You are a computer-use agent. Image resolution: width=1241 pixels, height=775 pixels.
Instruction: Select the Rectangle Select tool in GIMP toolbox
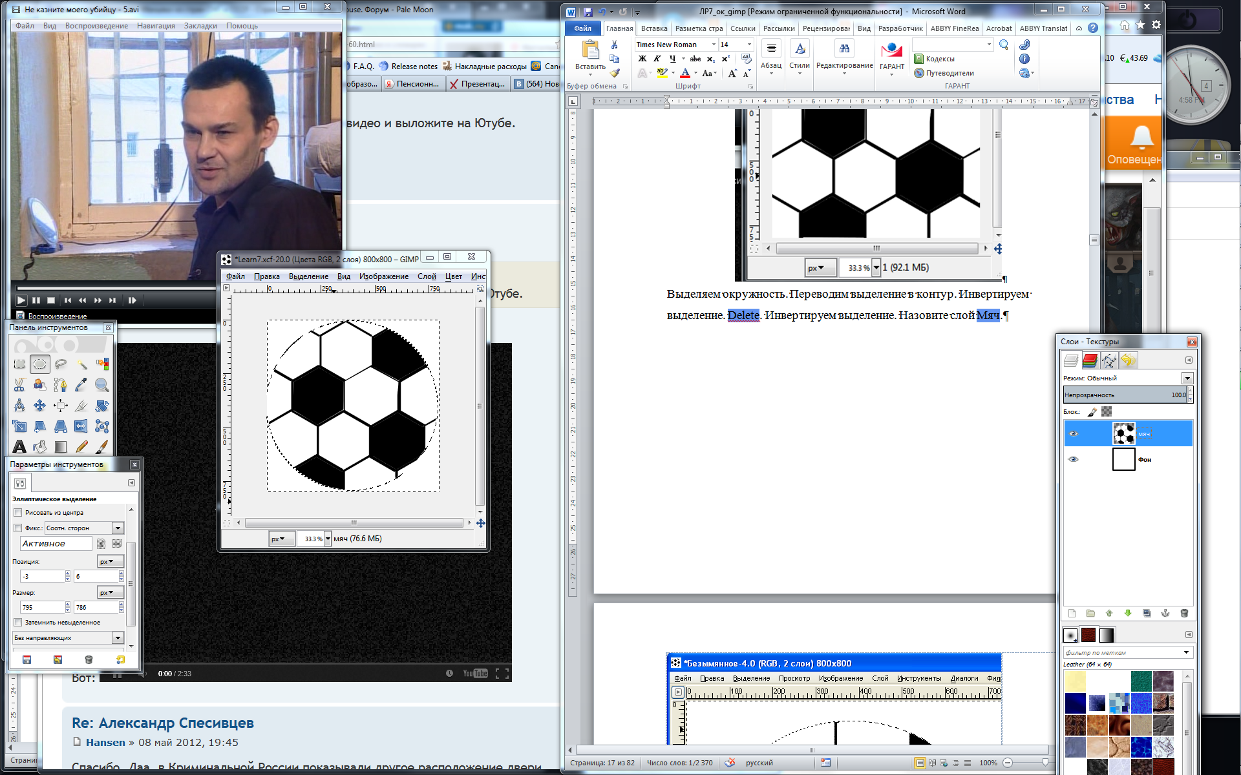point(19,364)
